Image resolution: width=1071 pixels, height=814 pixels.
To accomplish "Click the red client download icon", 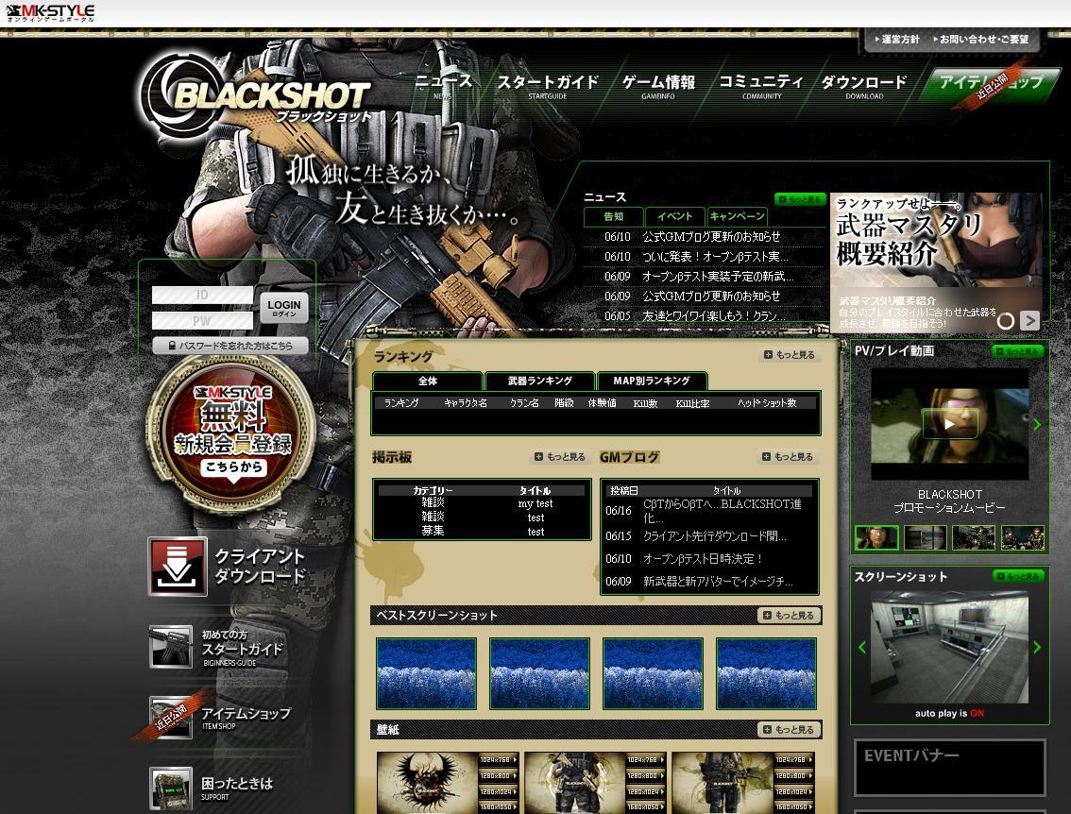I will point(178,566).
